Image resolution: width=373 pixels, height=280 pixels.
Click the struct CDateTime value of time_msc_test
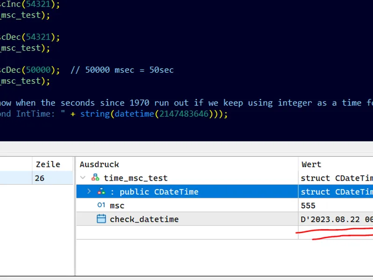click(337, 178)
